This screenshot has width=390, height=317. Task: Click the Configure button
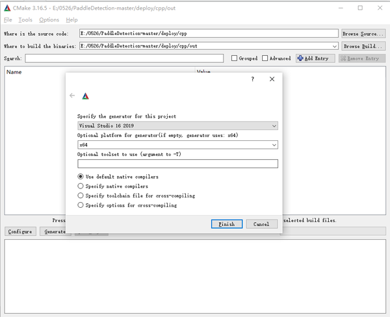pyautogui.click(x=20, y=231)
